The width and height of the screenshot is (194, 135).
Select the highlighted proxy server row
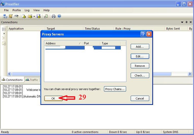pos(83,48)
